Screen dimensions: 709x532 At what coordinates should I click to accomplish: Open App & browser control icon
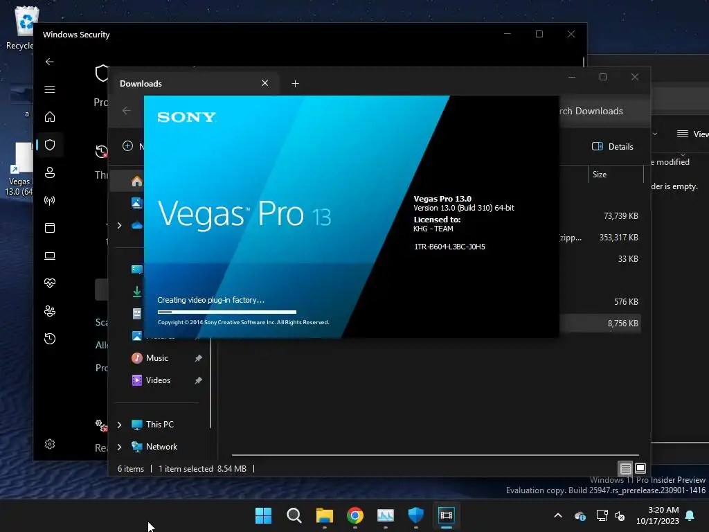pos(50,227)
